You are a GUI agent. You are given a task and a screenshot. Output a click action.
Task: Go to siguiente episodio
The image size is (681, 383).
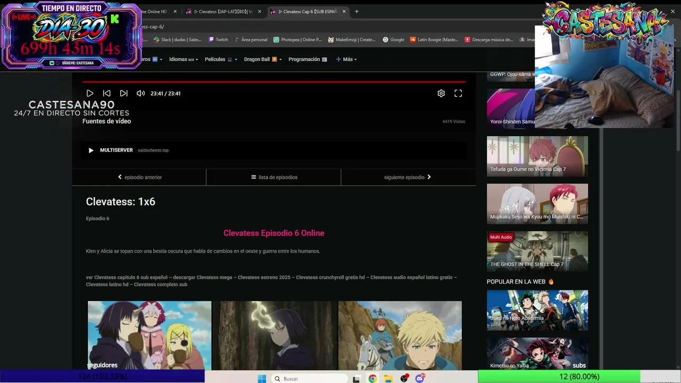[408, 177]
